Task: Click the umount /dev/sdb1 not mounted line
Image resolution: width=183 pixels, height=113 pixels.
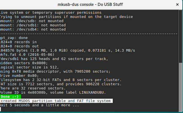Action: point(33,25)
